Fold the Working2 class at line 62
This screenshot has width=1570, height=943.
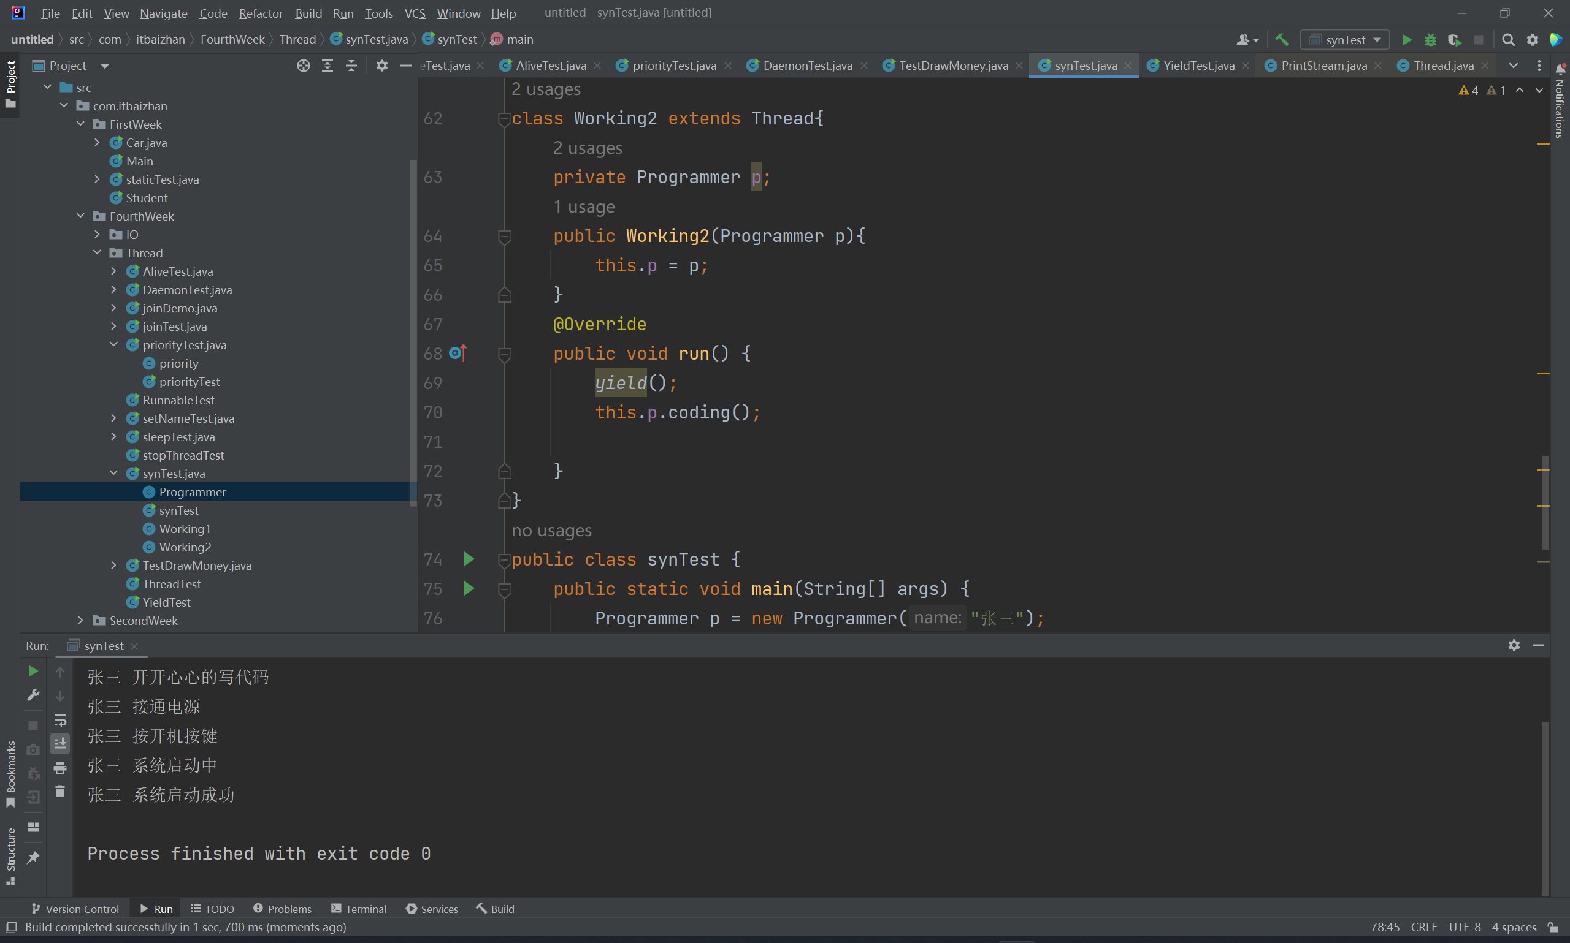click(504, 118)
